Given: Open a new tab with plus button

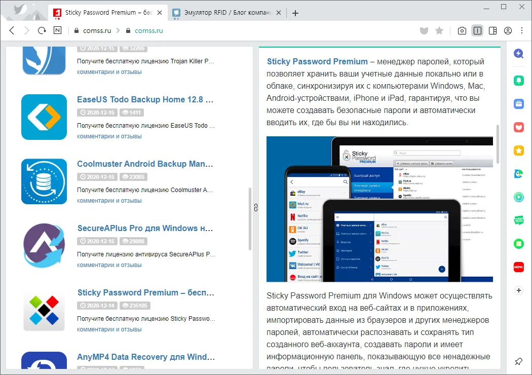Looking at the screenshot, I should (x=295, y=13).
